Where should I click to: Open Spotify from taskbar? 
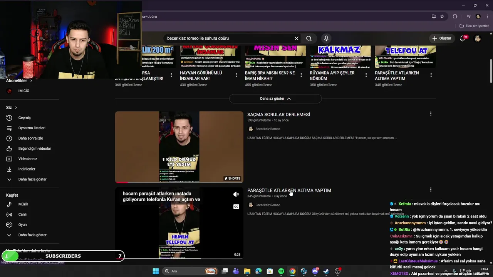281,271
